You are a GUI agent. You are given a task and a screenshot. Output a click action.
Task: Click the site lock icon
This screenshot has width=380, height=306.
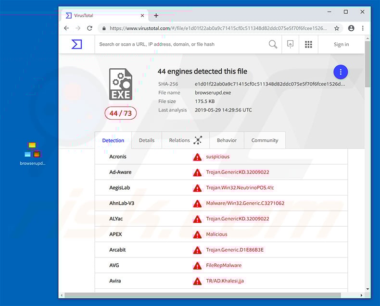point(104,28)
